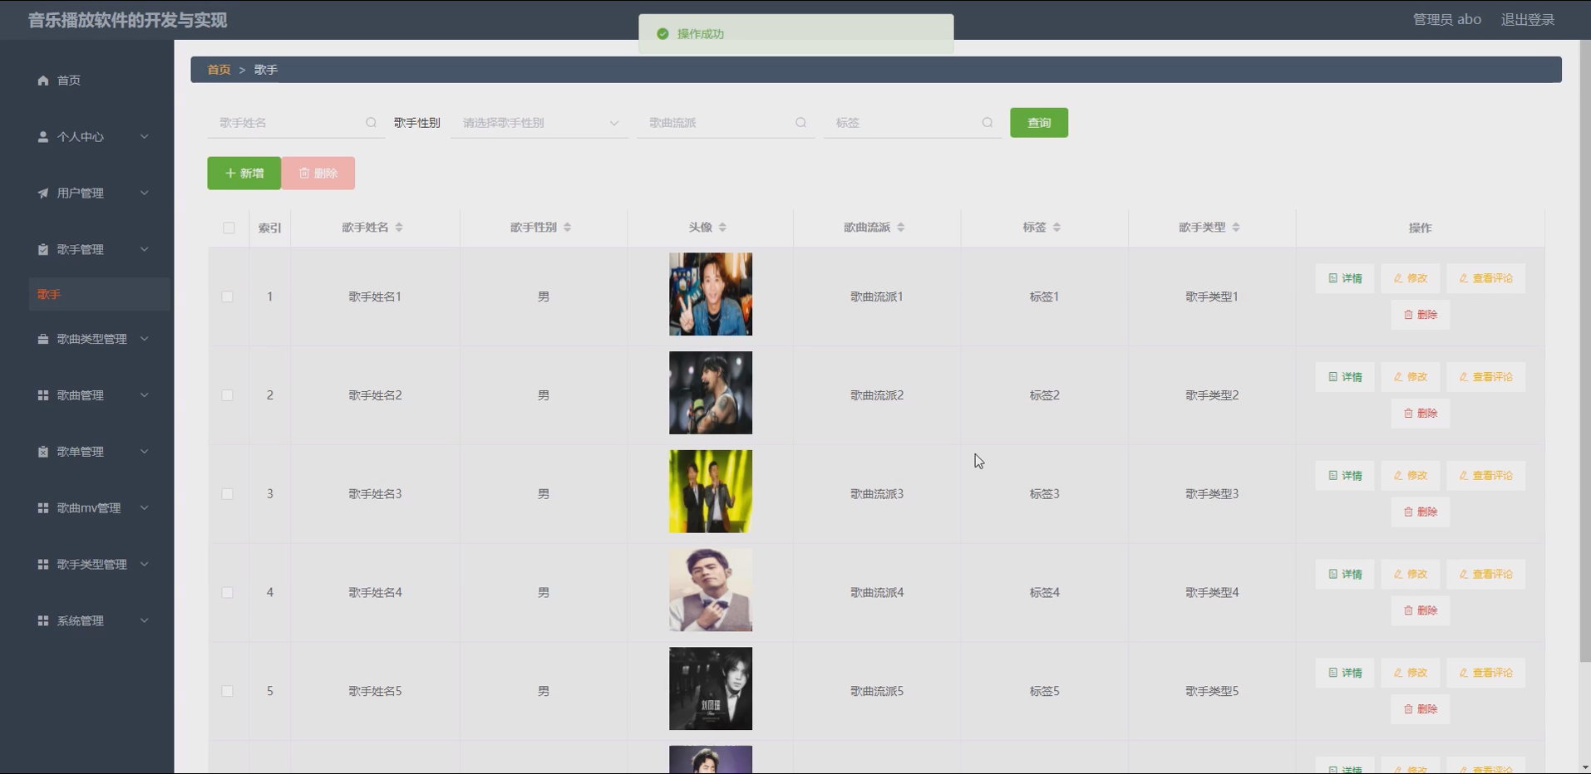Click 查看评论 for 歌手姓名5

tap(1485, 674)
